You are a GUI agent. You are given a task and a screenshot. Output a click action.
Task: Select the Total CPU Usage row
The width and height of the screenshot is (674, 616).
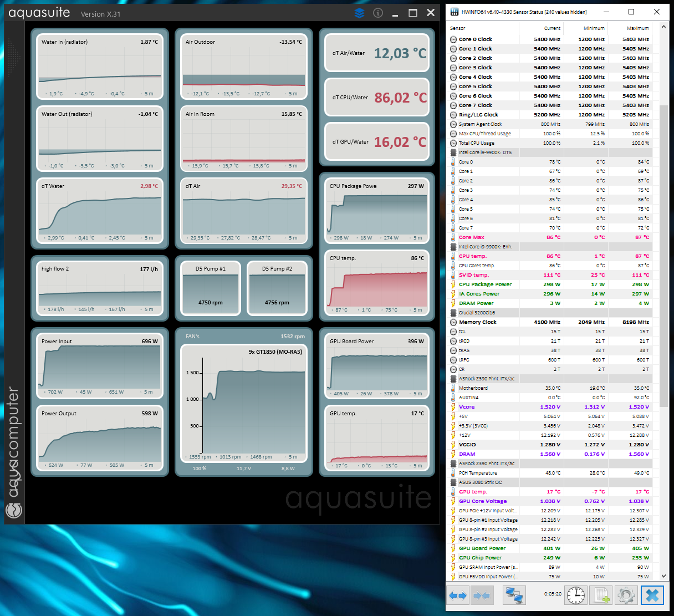(x=550, y=143)
